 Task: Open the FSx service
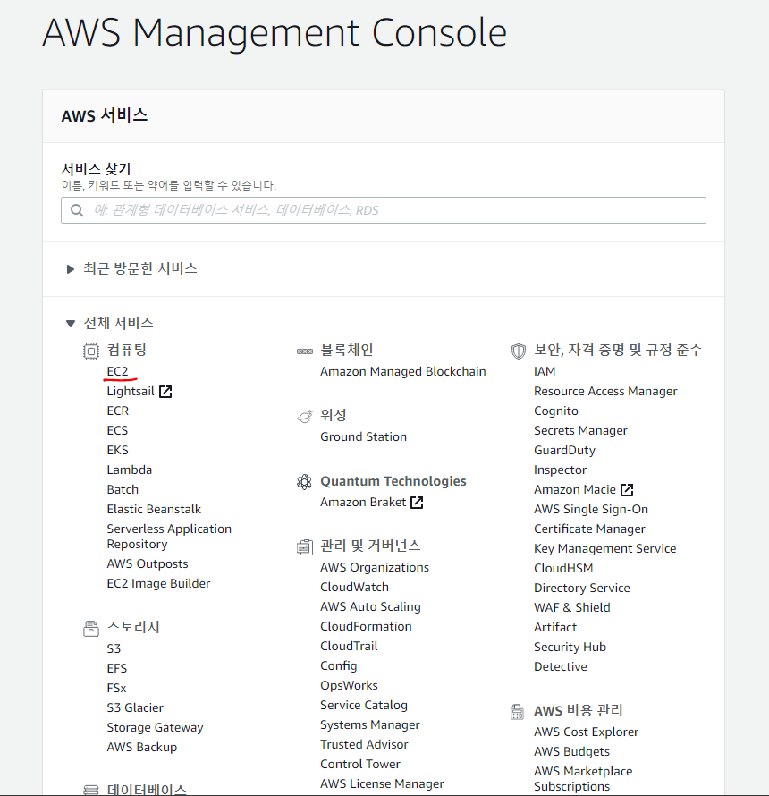(x=116, y=689)
